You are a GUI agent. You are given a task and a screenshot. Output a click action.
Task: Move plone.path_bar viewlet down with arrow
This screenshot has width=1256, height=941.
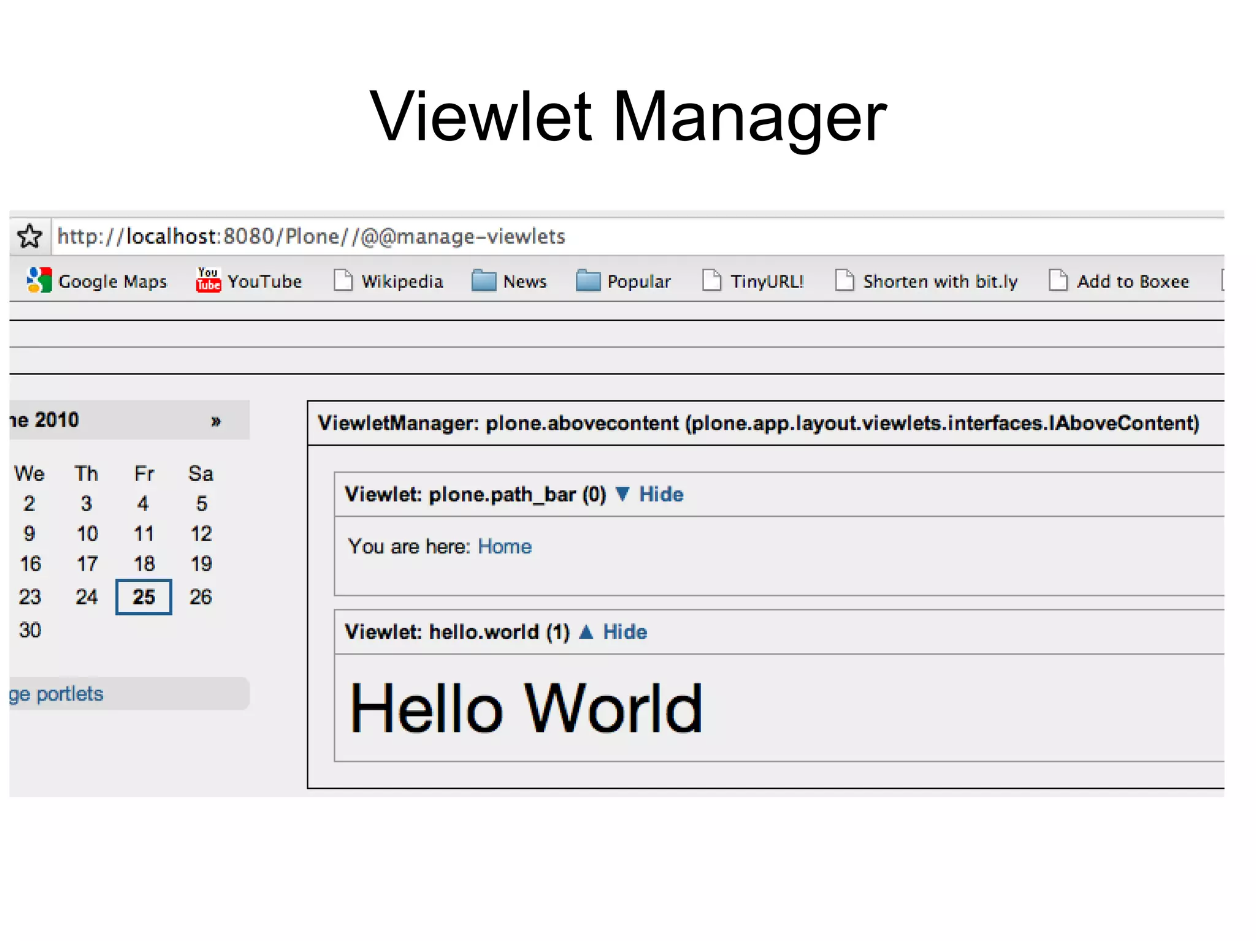(622, 493)
